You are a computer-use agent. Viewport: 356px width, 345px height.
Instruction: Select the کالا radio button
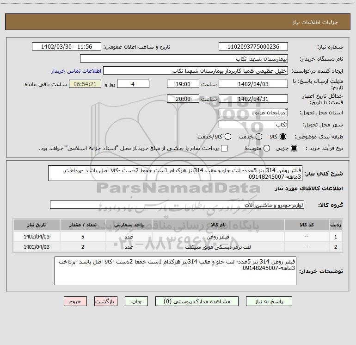click(x=283, y=137)
